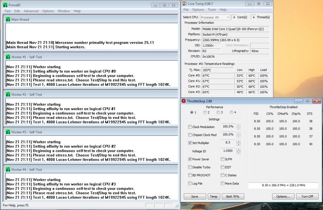
Task: Click the Frequency field in Core Temp
Action: coord(236,40)
